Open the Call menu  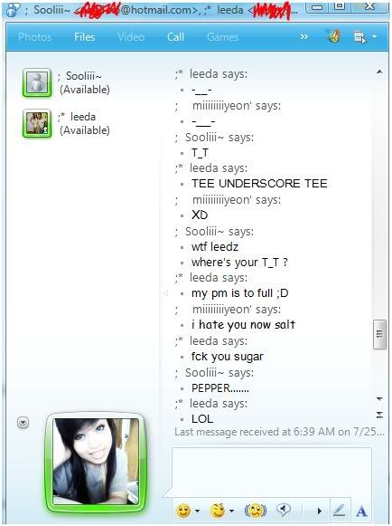(x=175, y=37)
